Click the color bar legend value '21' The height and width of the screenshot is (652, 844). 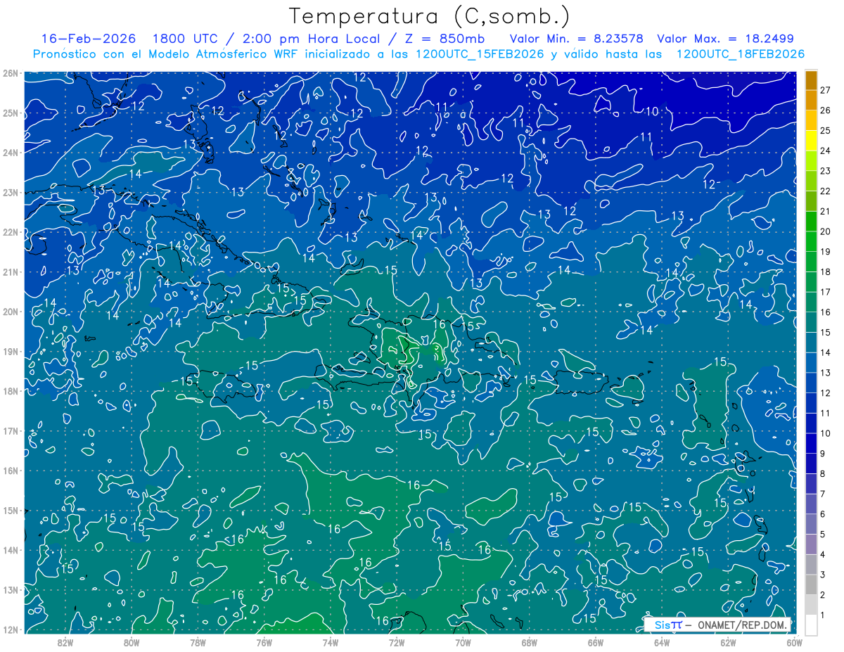pyautogui.click(x=825, y=211)
